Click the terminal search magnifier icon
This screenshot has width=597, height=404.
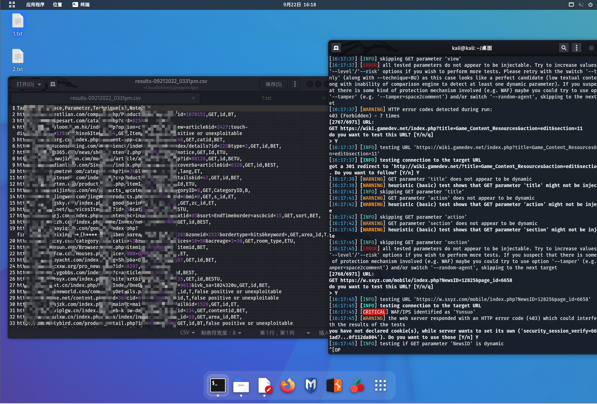(x=564, y=48)
